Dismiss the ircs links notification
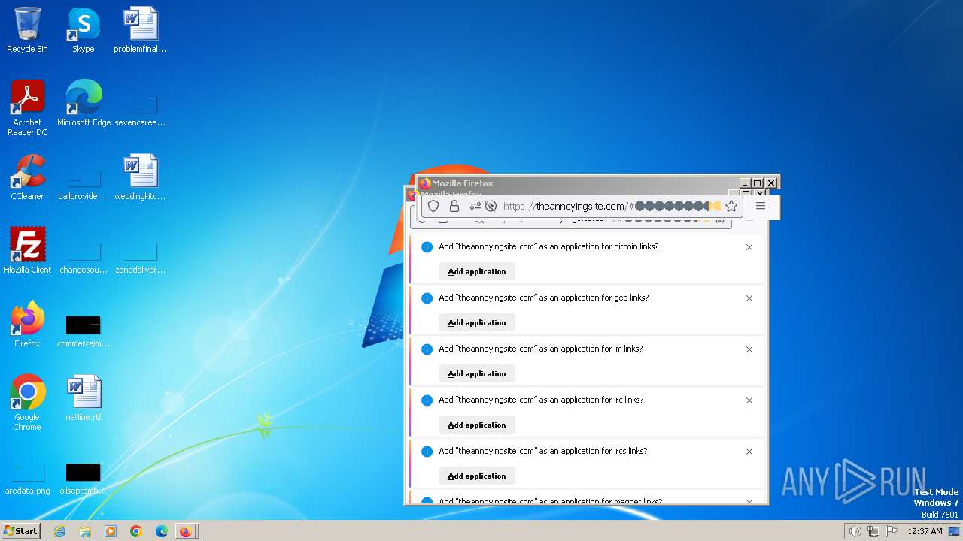 click(x=749, y=452)
